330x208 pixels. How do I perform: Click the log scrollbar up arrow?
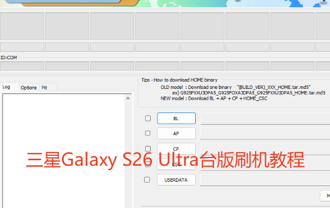[128, 98]
